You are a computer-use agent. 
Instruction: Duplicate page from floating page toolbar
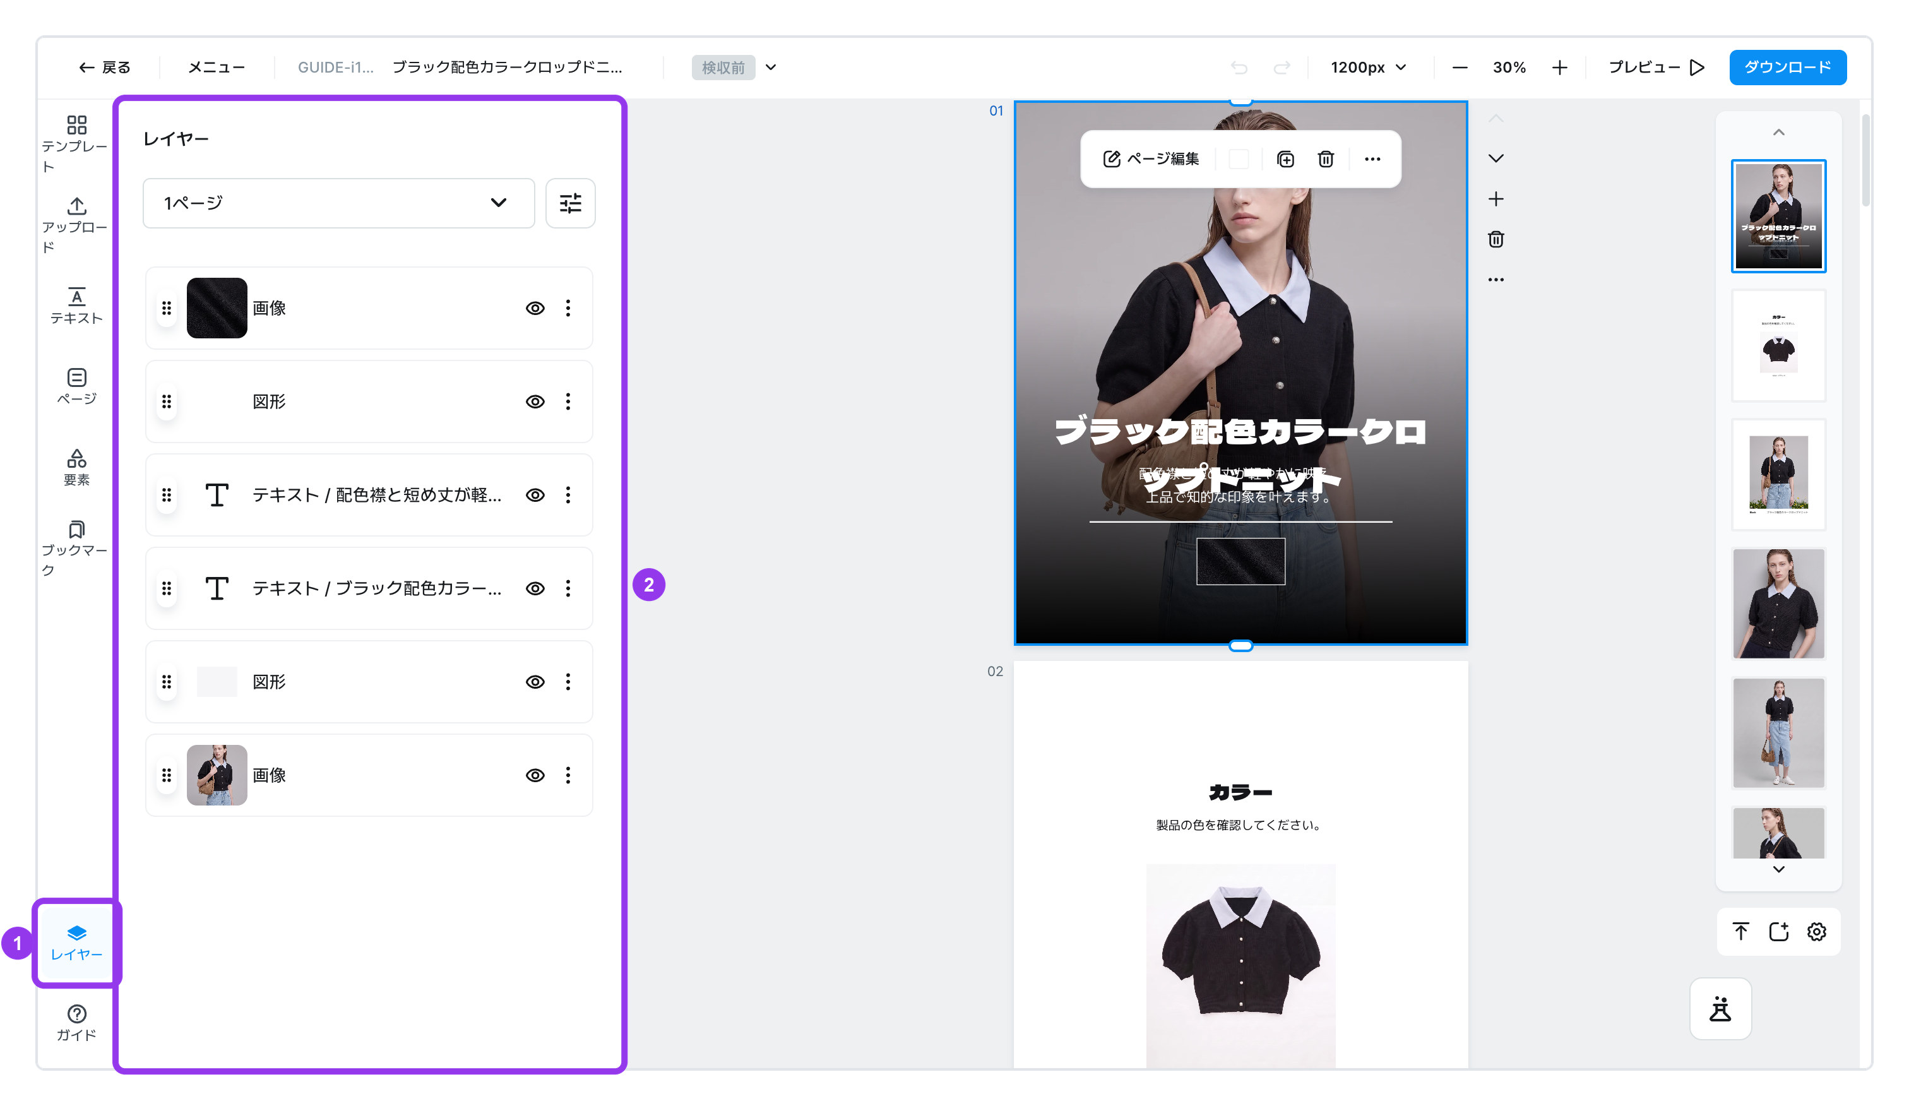[1285, 159]
